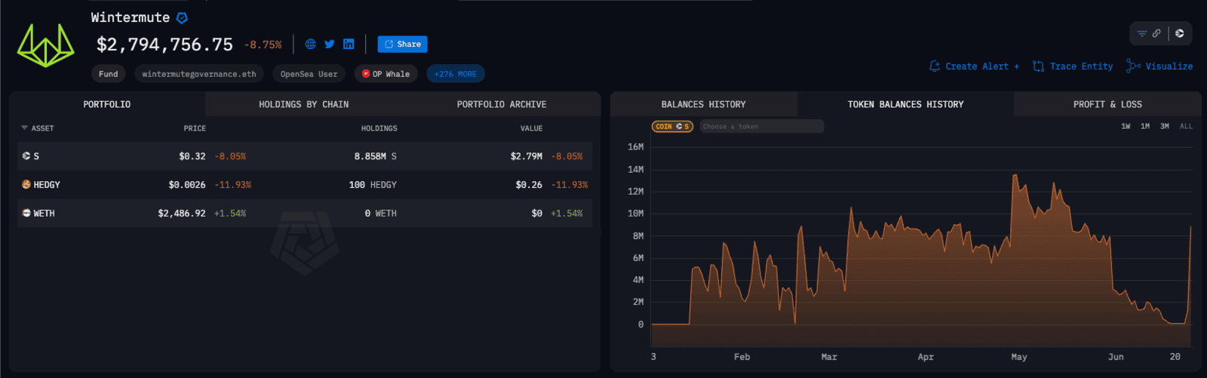Click the filter icon at top right
This screenshot has width=1207, height=378.
click(x=1142, y=33)
